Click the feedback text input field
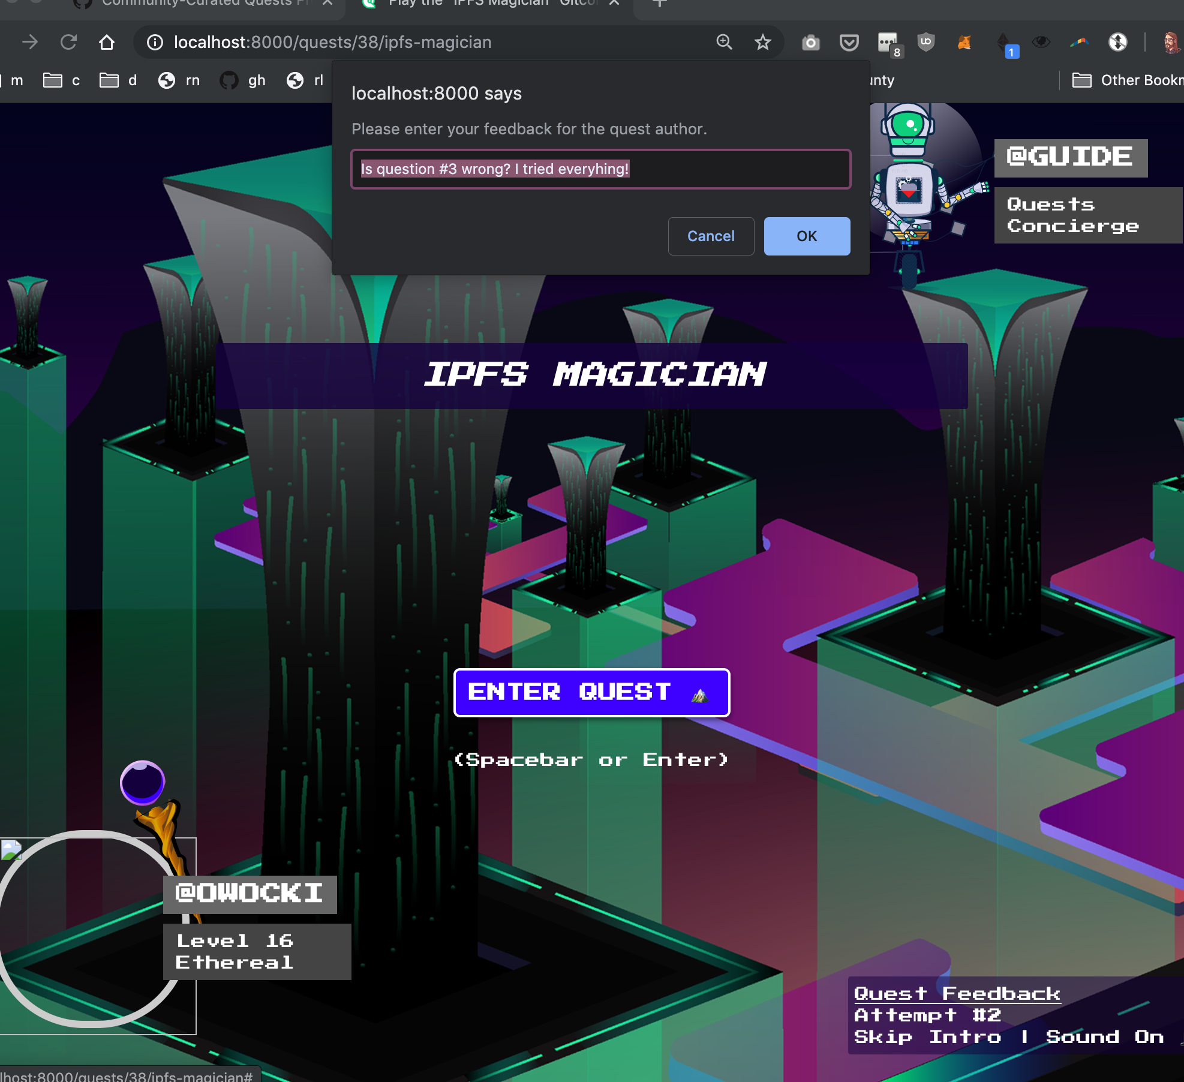Image resolution: width=1184 pixels, height=1082 pixels. click(600, 169)
